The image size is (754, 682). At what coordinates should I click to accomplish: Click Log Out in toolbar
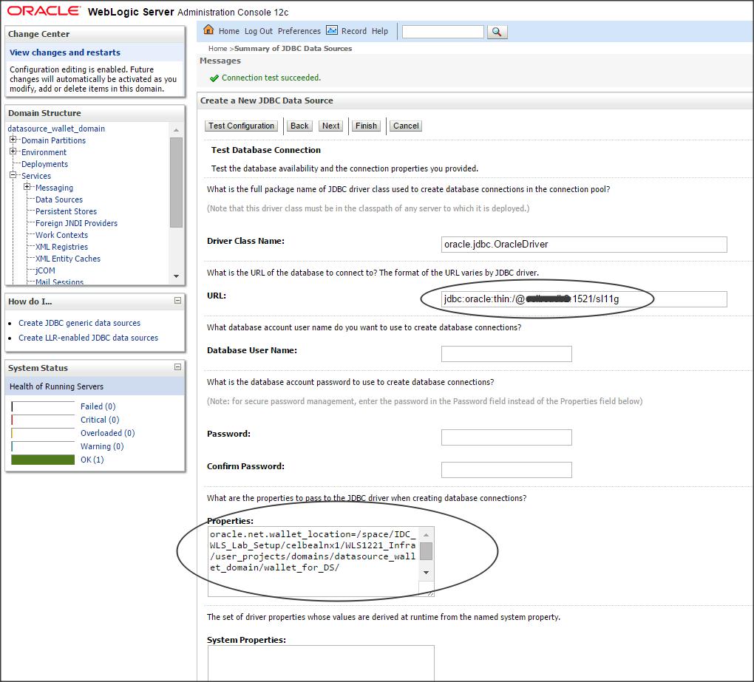coord(258,31)
